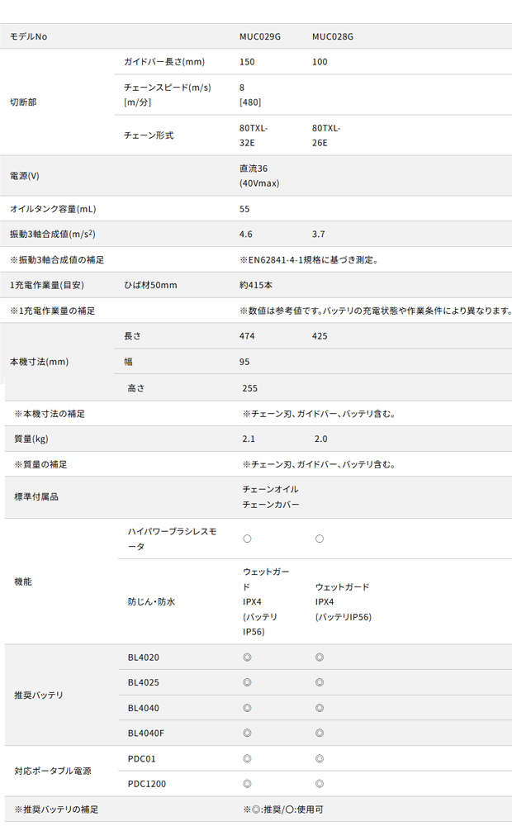Click the MUC028G double-circle mark for BL4025
This screenshot has width=512, height=826.
320,682
